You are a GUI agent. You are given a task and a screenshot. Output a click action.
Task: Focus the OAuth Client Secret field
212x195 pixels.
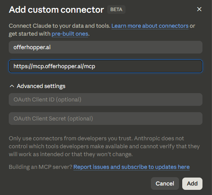point(106,119)
